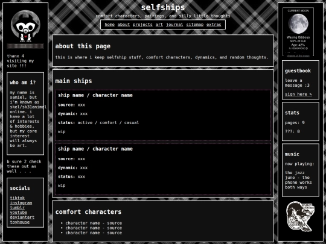
Task: Click 'b sure 2 check these out' text
Action: tap(24, 166)
